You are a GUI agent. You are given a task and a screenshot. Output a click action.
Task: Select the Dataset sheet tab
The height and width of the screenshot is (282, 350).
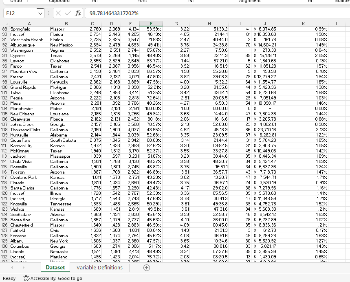point(55,267)
